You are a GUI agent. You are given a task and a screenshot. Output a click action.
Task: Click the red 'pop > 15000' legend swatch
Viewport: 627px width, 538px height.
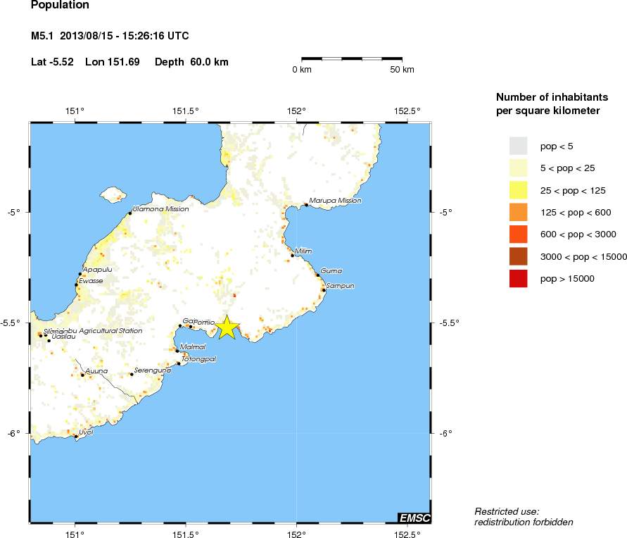[x=518, y=279]
